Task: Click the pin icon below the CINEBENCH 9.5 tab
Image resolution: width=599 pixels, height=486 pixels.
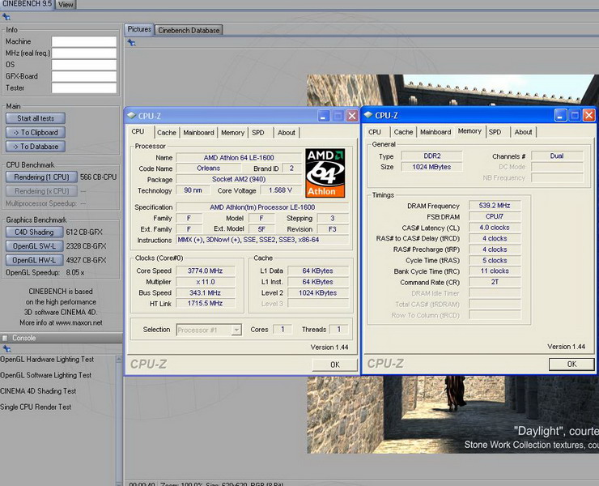Action: click(x=6, y=17)
